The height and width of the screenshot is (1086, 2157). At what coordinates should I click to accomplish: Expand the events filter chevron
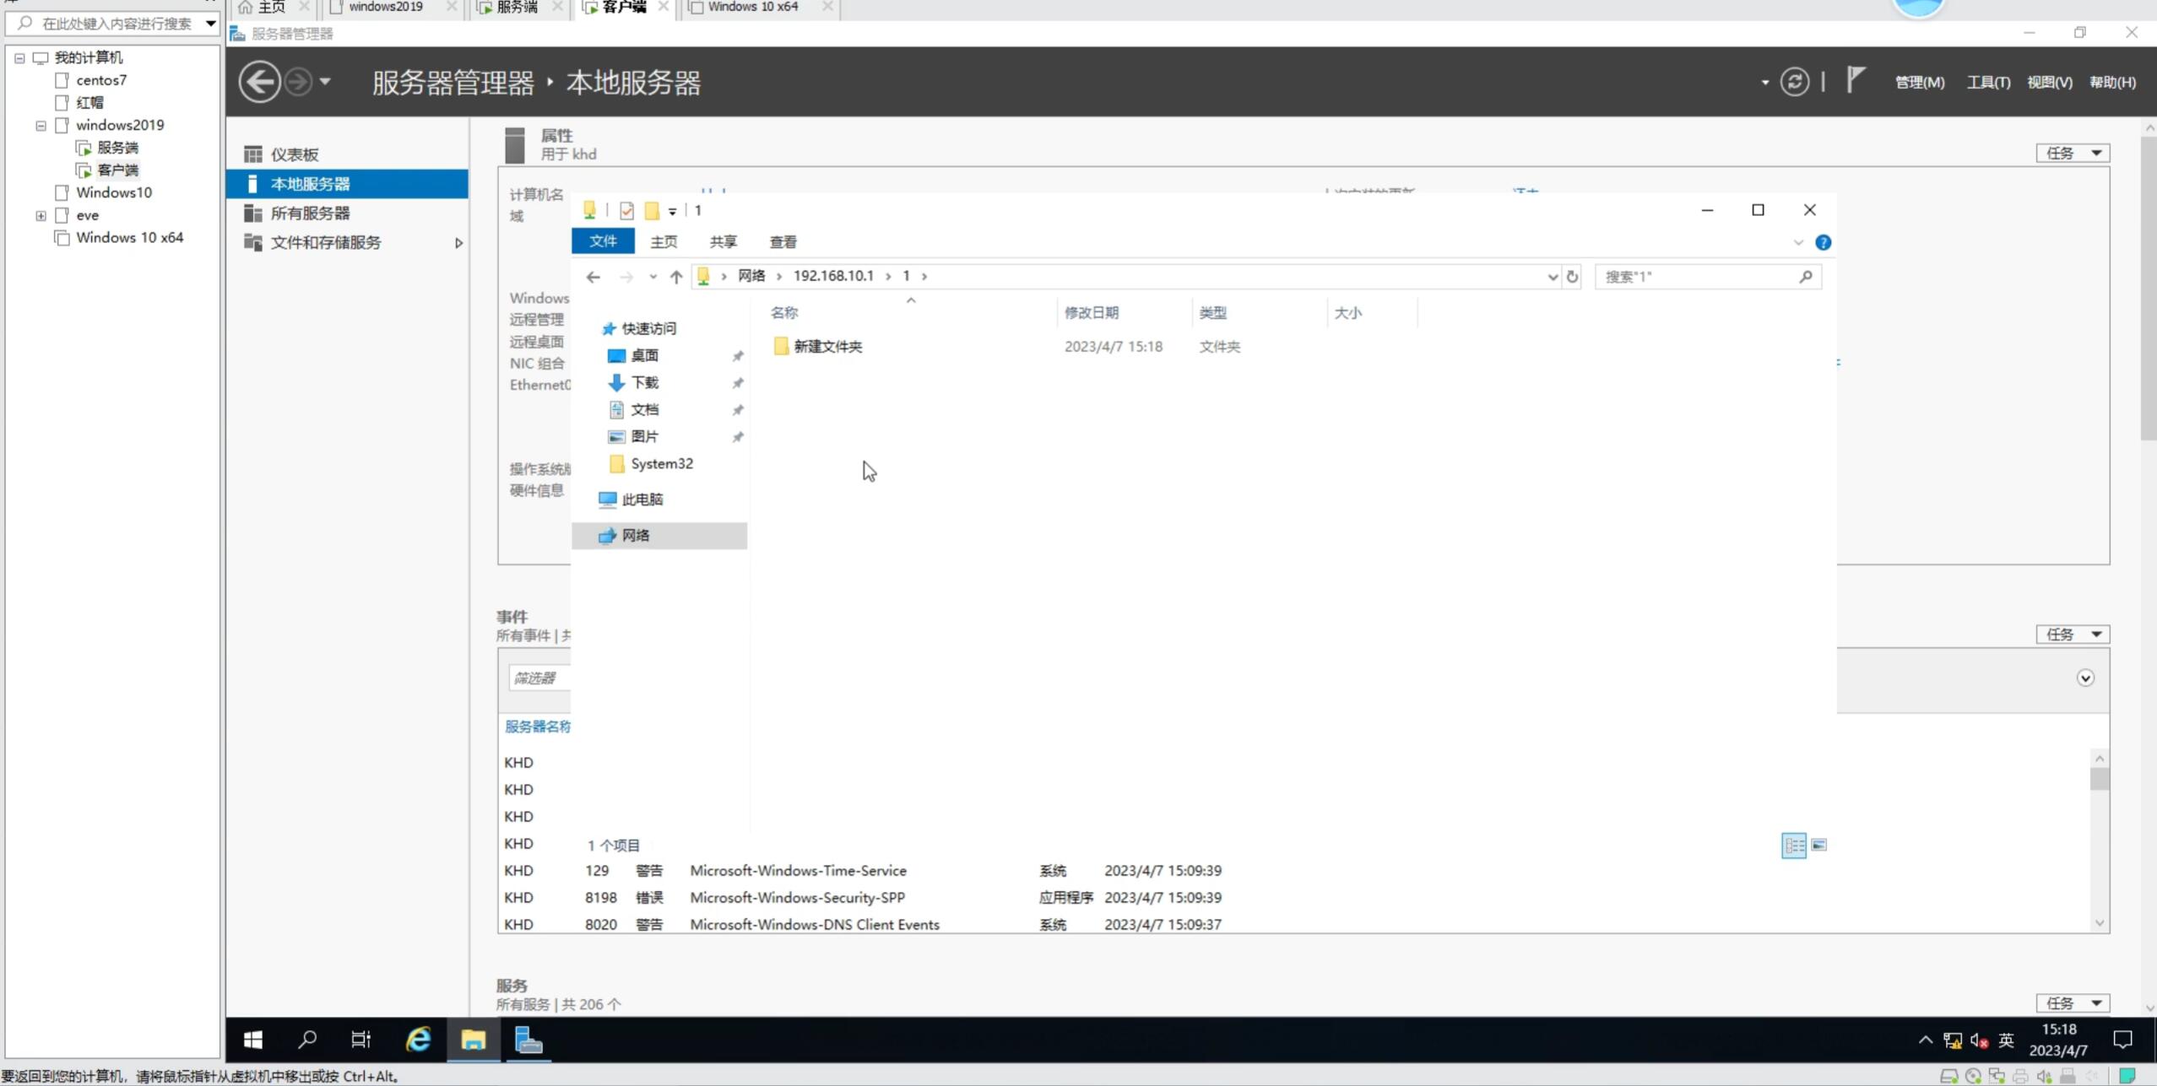tap(2084, 678)
